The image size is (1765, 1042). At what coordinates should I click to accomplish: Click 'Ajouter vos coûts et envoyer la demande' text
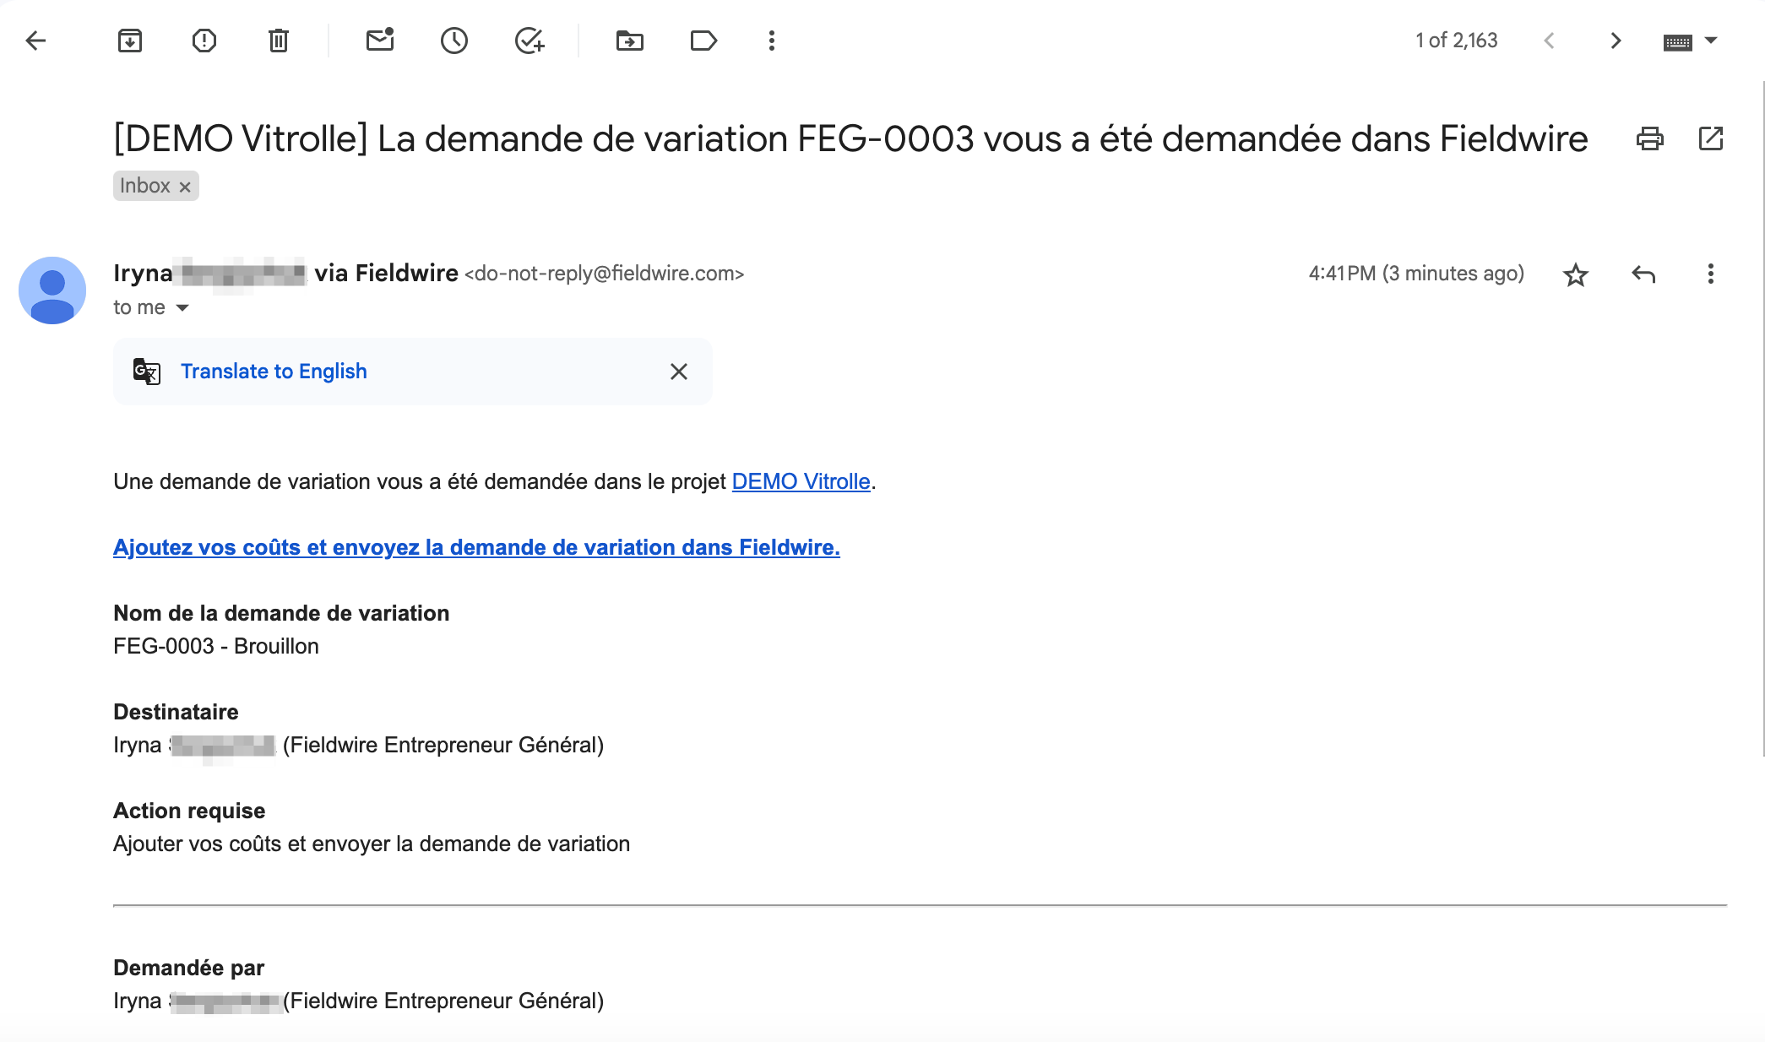(372, 844)
